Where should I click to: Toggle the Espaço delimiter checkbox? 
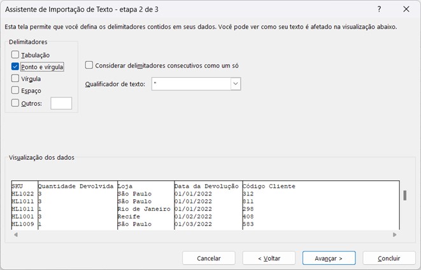[x=15, y=90]
